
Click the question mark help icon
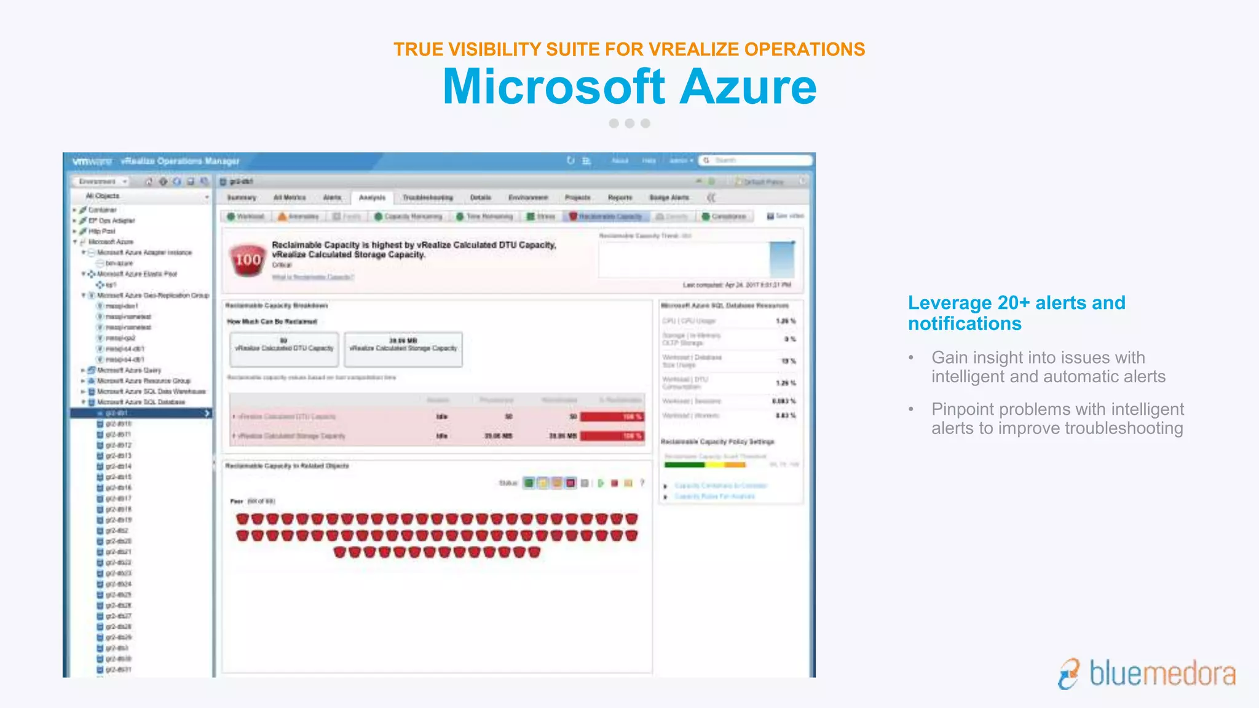coord(642,483)
